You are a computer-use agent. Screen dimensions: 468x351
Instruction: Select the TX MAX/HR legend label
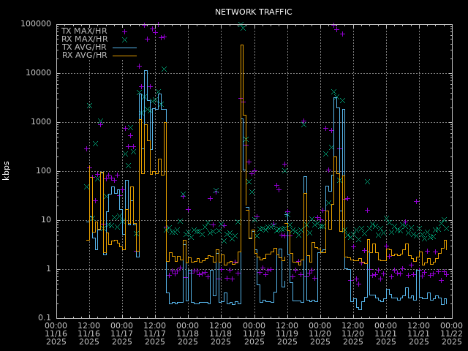84,31
